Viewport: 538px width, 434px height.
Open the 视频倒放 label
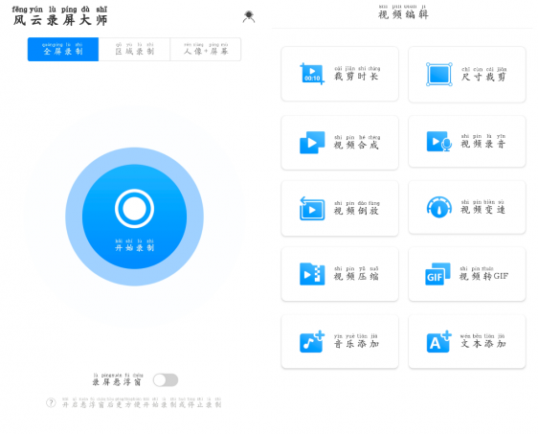(x=357, y=208)
